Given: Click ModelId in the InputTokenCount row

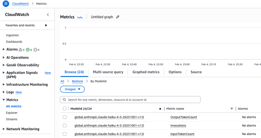Looking at the screenshot, I should [109, 134].
